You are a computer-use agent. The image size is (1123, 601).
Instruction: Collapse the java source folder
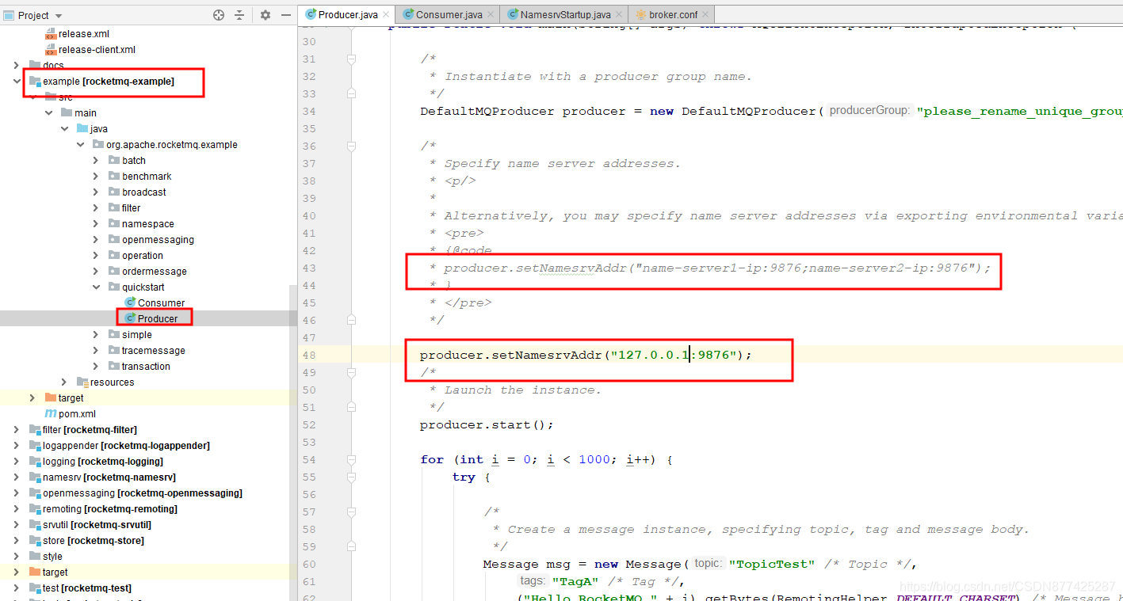click(x=65, y=128)
